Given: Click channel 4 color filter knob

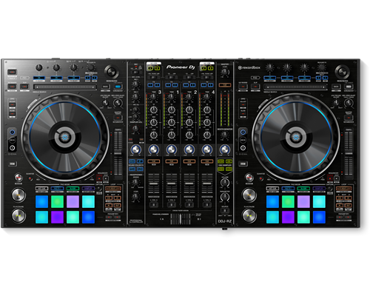Looking at the screenshot, I should [207, 149].
